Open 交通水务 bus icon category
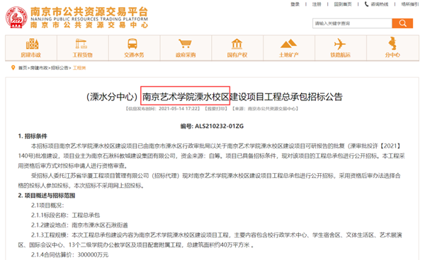 tap(134, 48)
